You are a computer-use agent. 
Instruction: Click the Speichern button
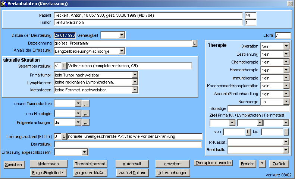(x=15, y=164)
